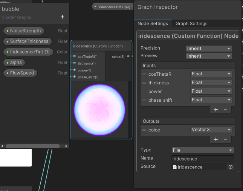The width and height of the screenshot is (243, 191).
Task: Select the FlowSpeed property pill
Action: (20, 73)
